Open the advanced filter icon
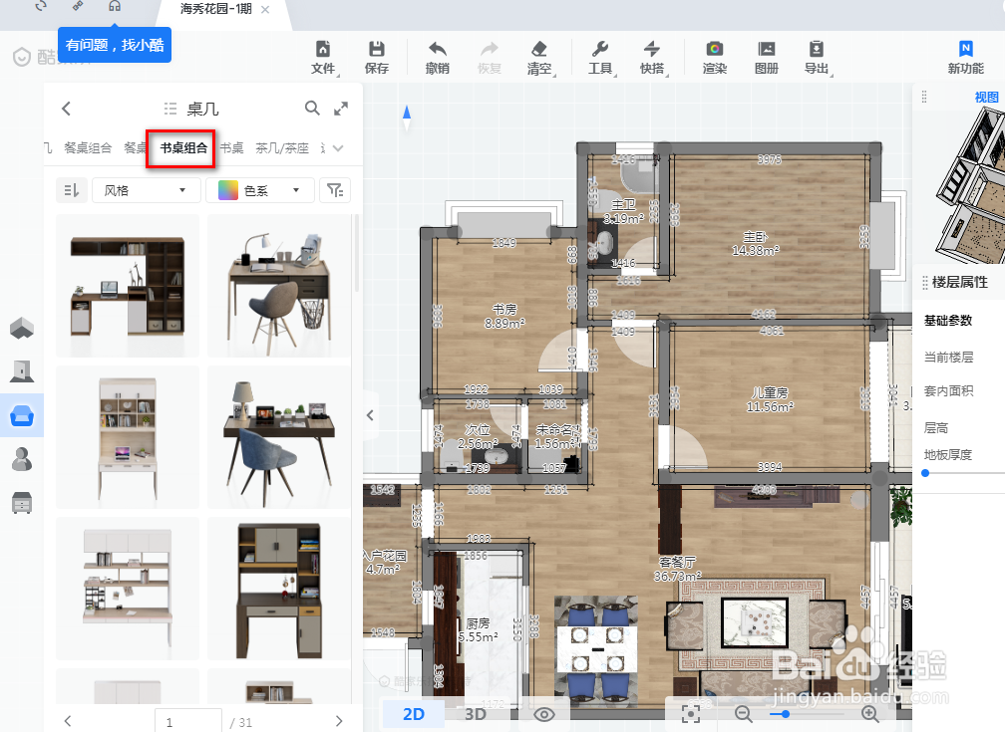 point(335,190)
